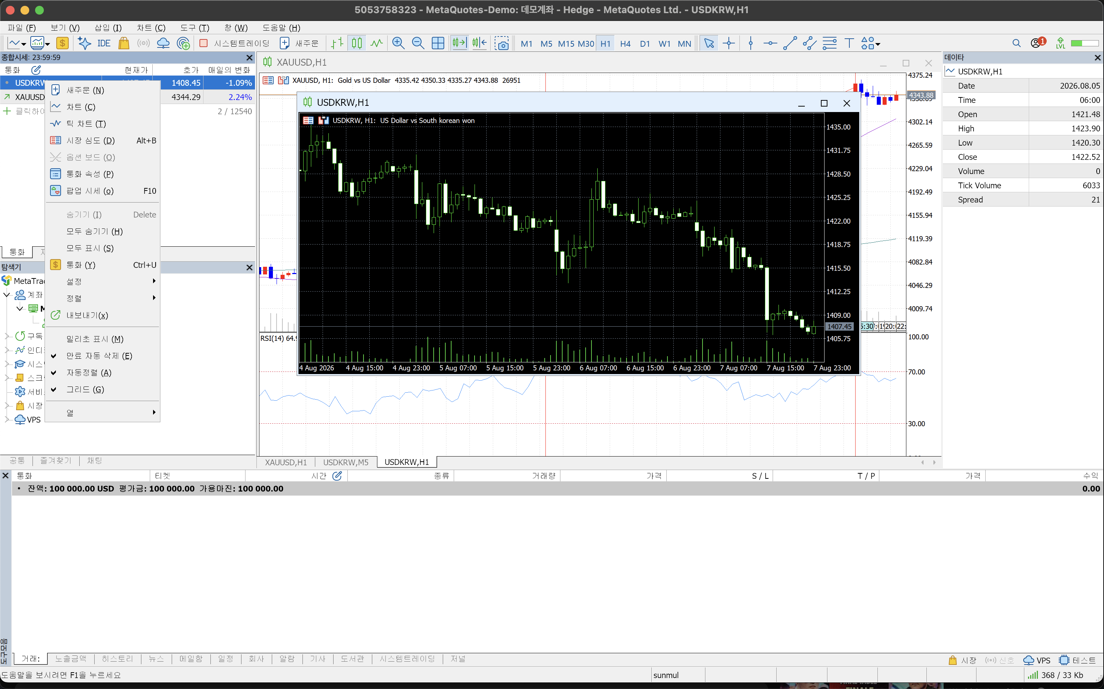Activate the cursor selection mode tool

709,43
